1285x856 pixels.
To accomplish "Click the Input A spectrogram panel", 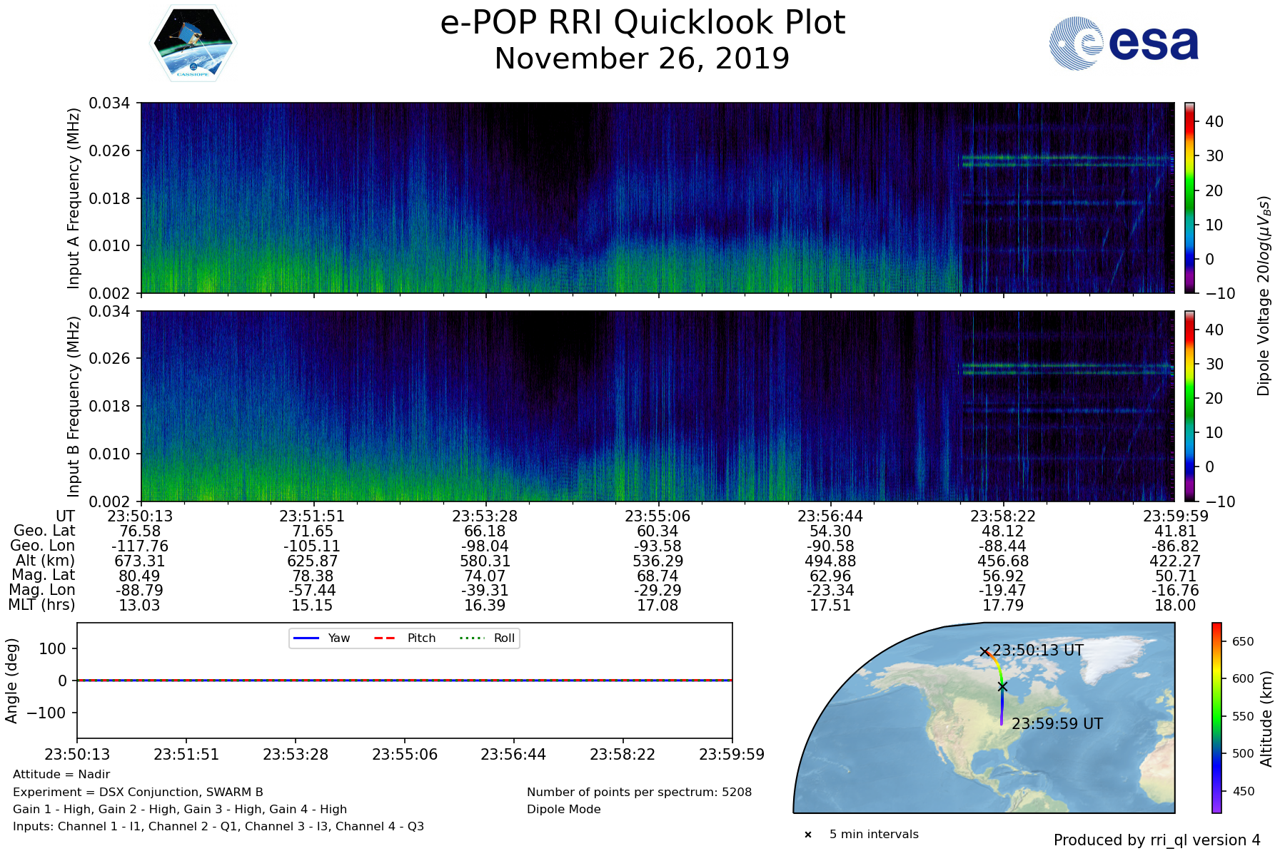I will pos(657,198).
